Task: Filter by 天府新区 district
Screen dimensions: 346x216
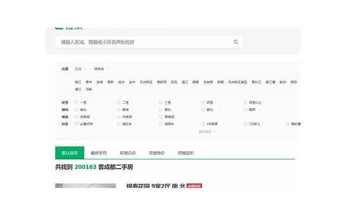Action: tap(146, 82)
